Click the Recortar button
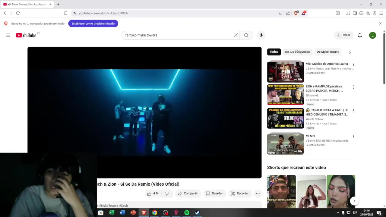The height and width of the screenshot is (217, 386). coord(240,193)
